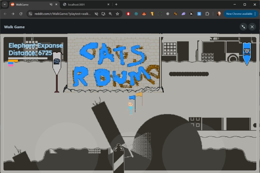260x173 pixels.
Task: Open the Chrome profile avatar
Action: tap(219, 14)
